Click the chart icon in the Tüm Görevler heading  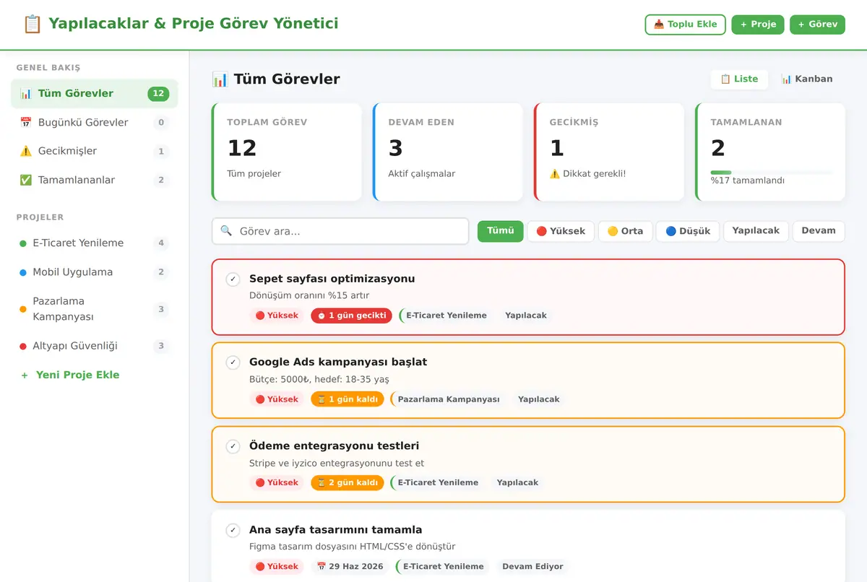[220, 79]
